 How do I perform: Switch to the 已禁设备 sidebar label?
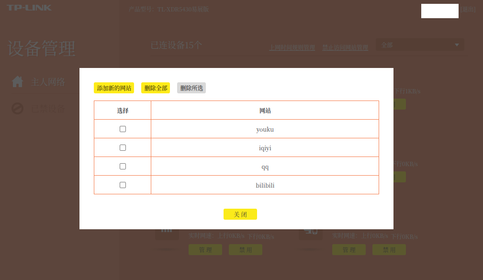[x=48, y=109]
